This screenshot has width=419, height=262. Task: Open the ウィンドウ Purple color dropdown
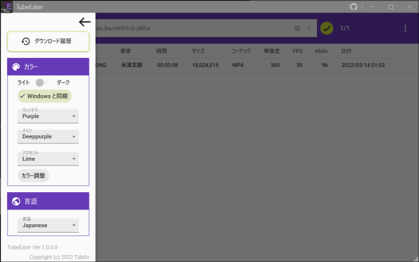point(48,116)
